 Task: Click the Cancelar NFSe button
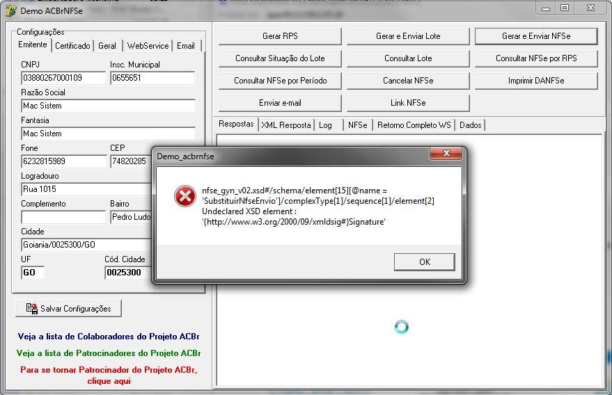408,81
